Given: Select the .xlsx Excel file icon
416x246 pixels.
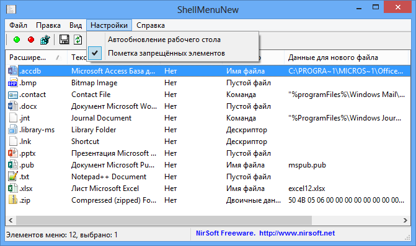Looking at the screenshot, I should [x=13, y=189].
